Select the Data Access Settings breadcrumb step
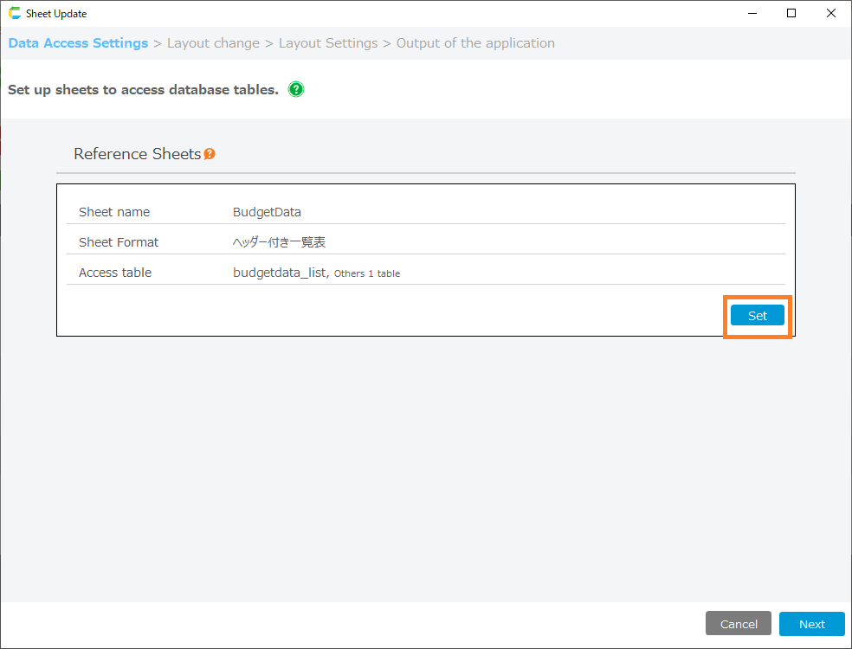This screenshot has height=649, width=852. (x=78, y=43)
